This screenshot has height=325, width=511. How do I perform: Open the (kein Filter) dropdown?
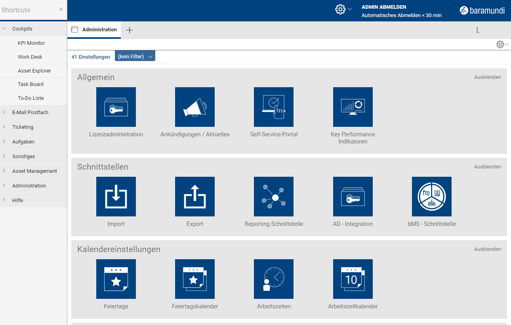click(135, 57)
